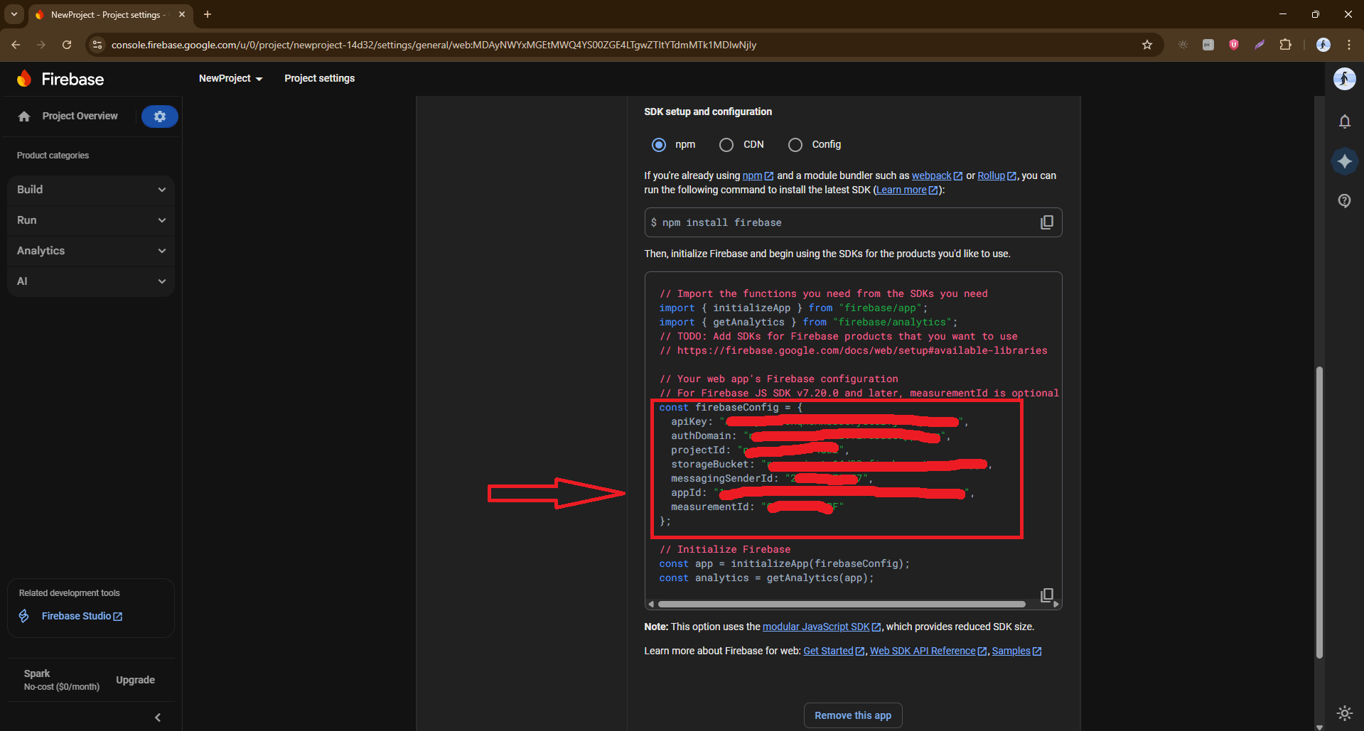This screenshot has height=731, width=1364.
Task: Click Remove this app button
Action: (853, 715)
